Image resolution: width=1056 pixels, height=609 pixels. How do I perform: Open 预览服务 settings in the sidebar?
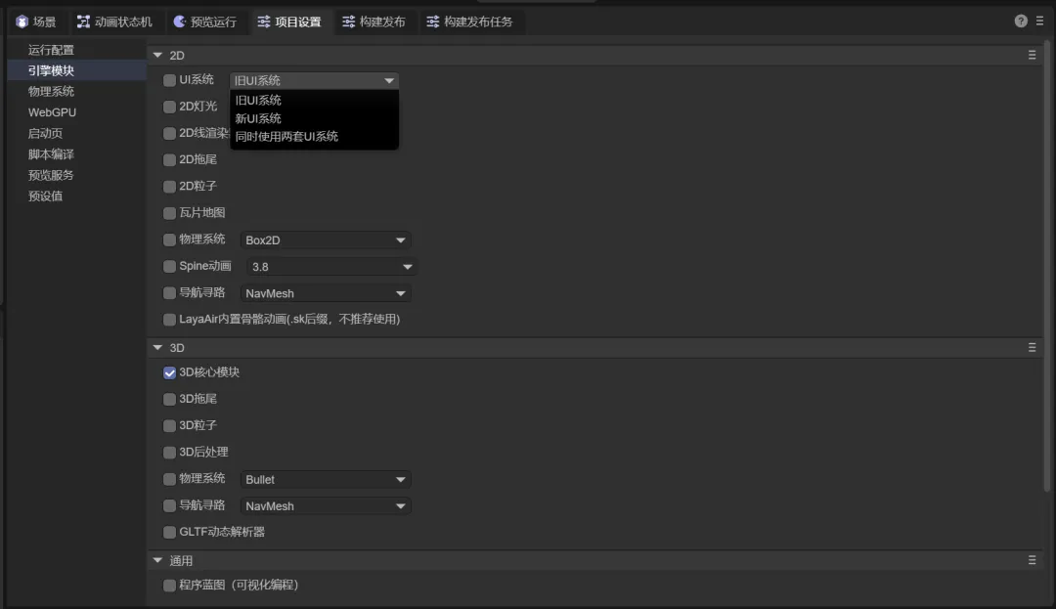coord(77,175)
